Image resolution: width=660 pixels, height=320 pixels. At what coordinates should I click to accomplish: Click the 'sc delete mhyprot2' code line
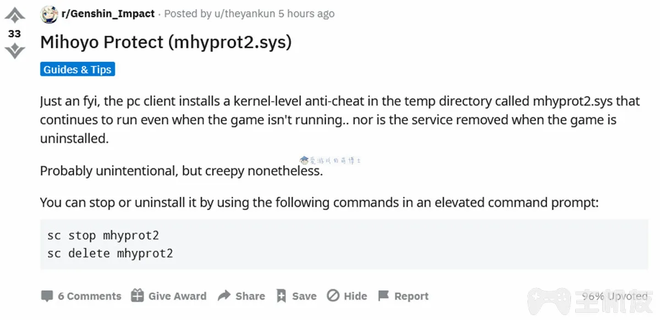110,253
